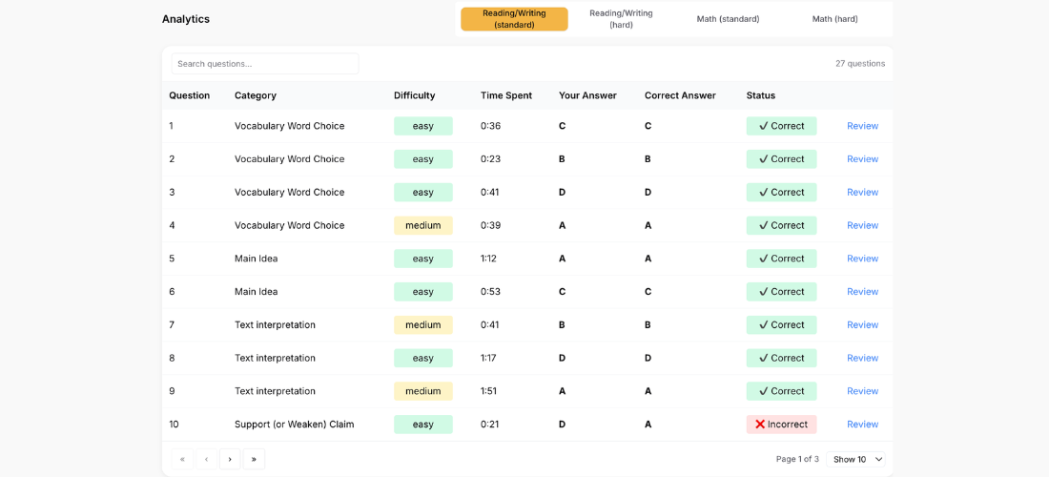
Task: Open Review for question 10
Action: 862,425
